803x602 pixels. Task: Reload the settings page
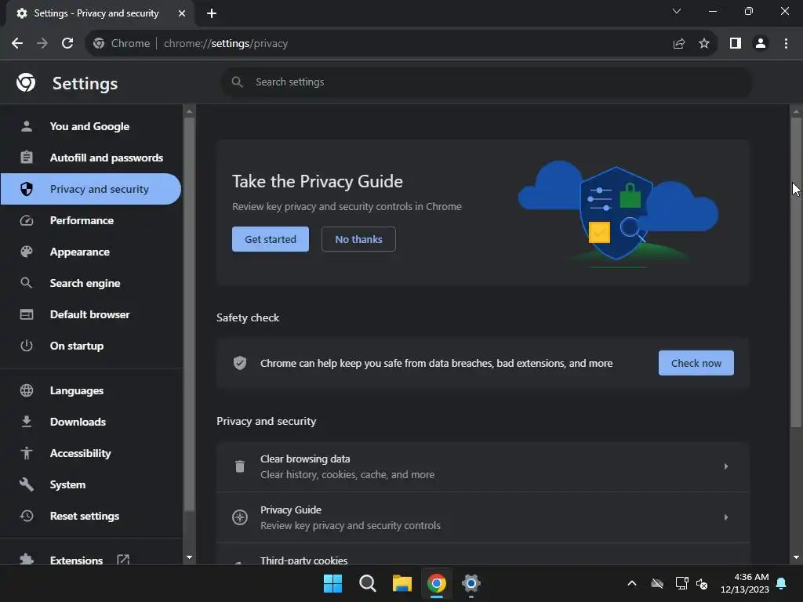(67, 44)
